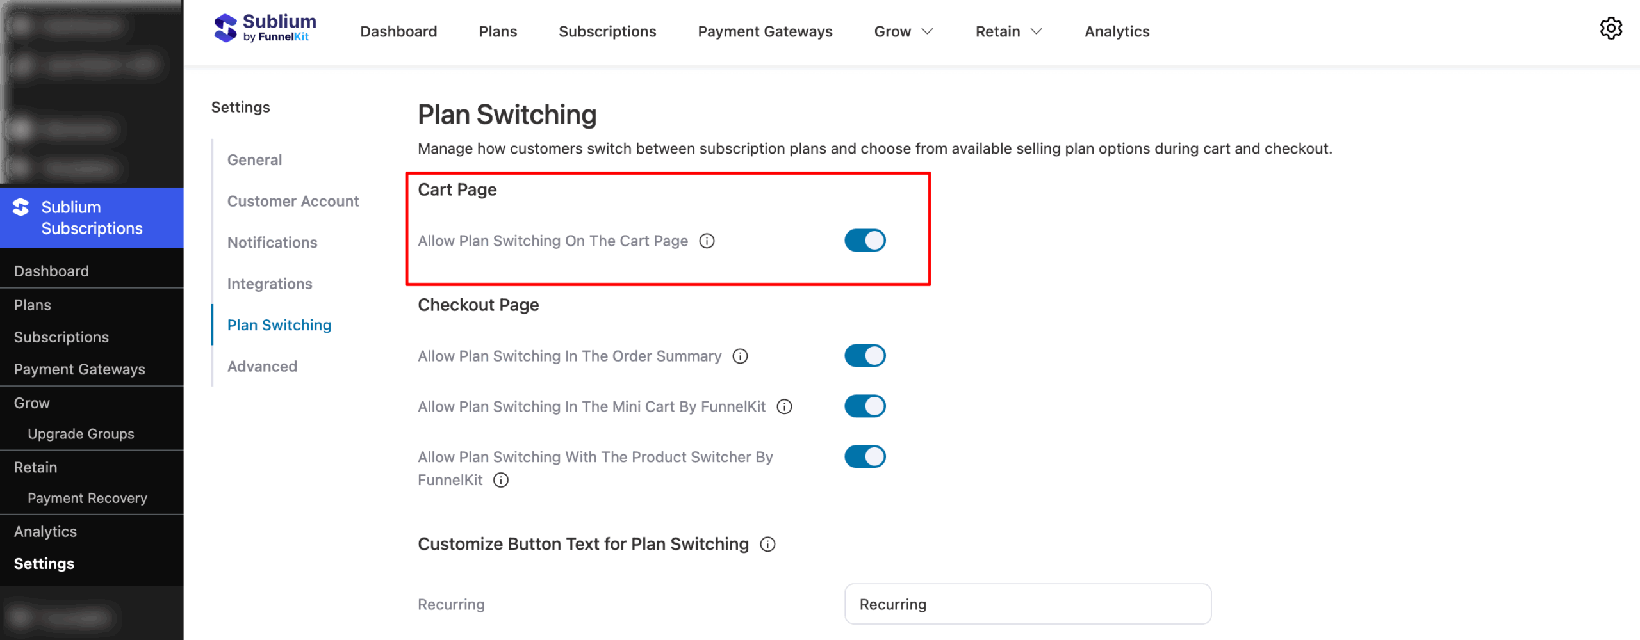Click the info icon beside Cart Page switching

pyautogui.click(x=707, y=241)
